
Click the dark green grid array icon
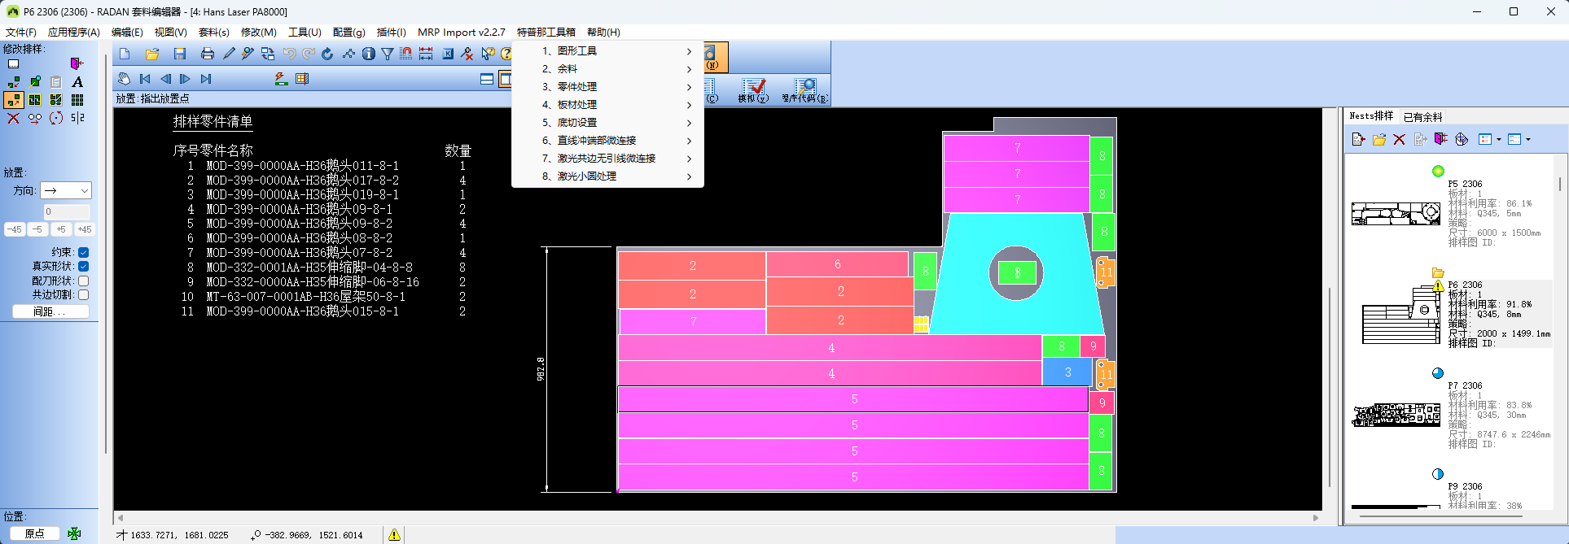click(x=77, y=100)
